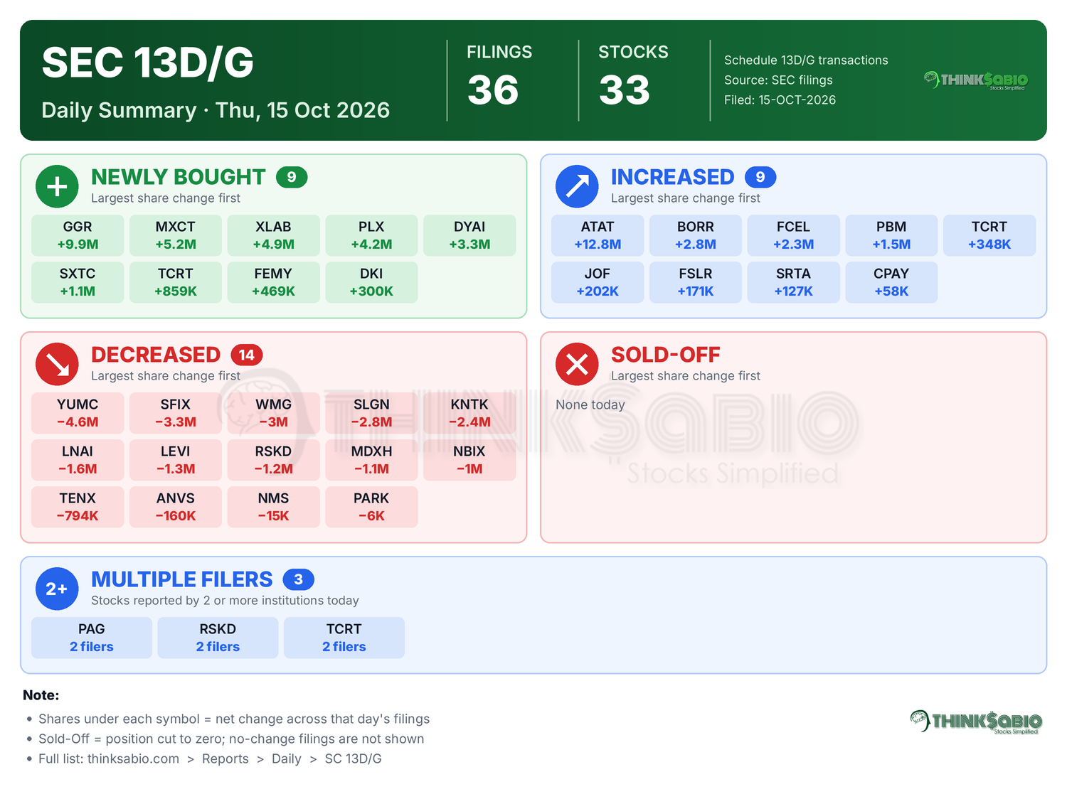Click the Newly Bought count badge 9

click(x=292, y=177)
